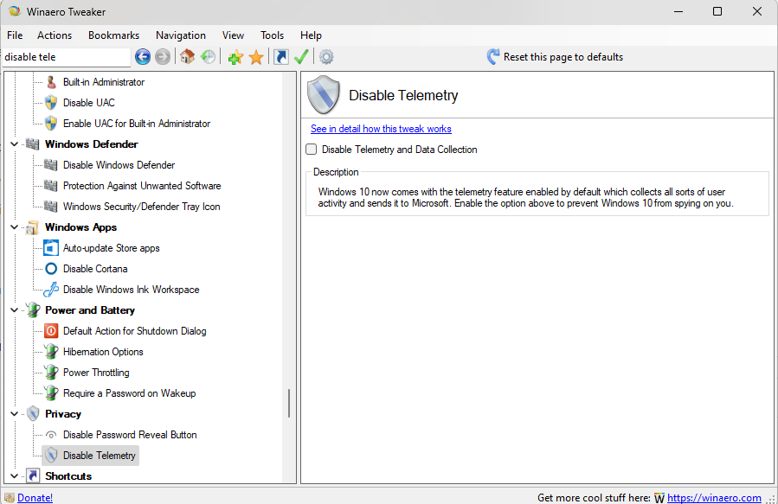Viewport: 778px width, 504px height.
Task: Select the Windows Defender category label
Action: point(91,144)
